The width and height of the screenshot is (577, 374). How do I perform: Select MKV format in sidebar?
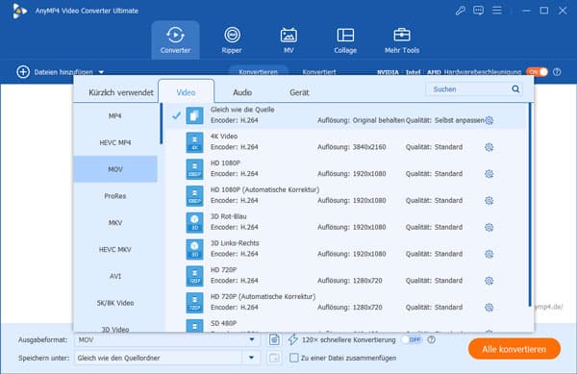click(115, 223)
